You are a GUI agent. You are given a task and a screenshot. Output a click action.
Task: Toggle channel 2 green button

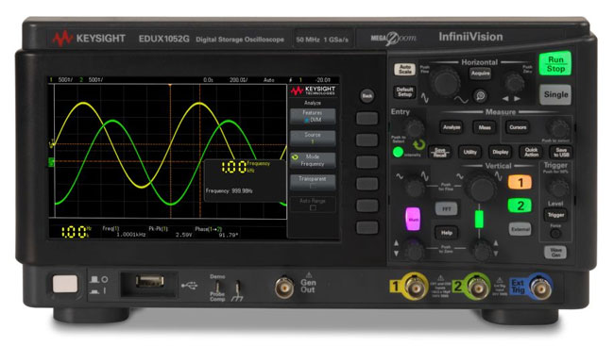520,206
